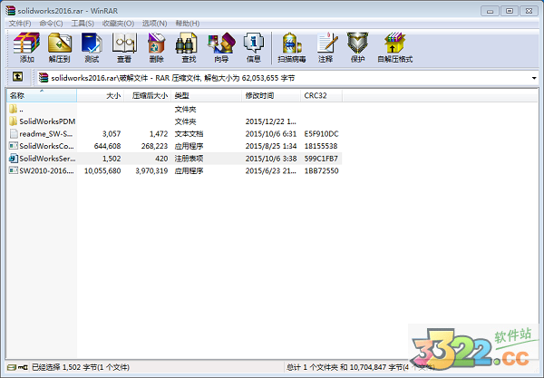Select the SolidWorksSer... file name

tap(47, 159)
